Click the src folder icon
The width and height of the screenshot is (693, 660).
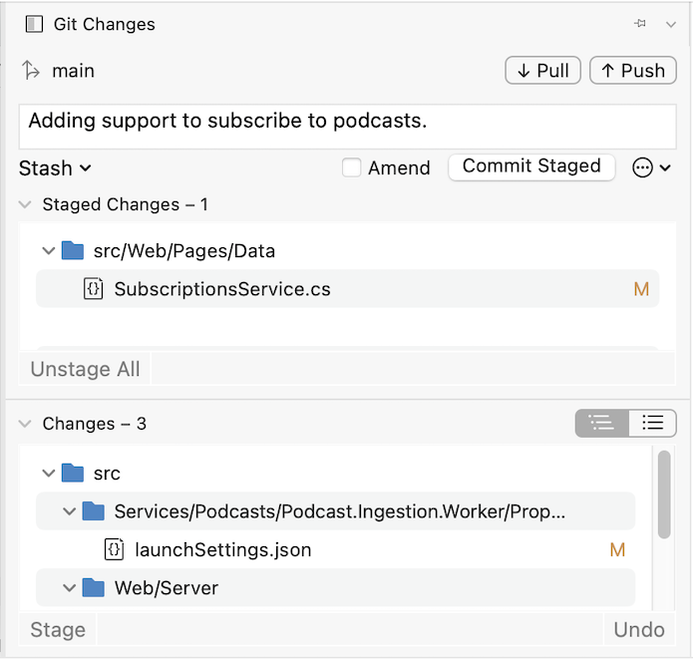pos(73,473)
